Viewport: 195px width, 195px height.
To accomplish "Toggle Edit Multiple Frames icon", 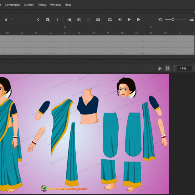I will click(x=79, y=19).
